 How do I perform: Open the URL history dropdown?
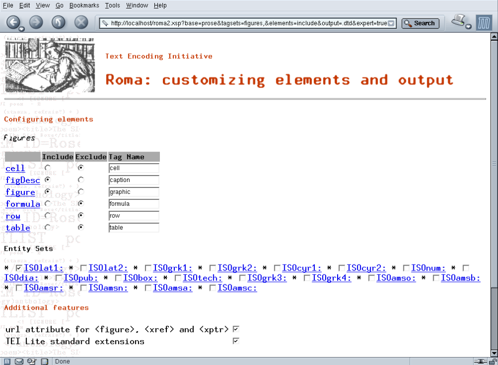391,23
